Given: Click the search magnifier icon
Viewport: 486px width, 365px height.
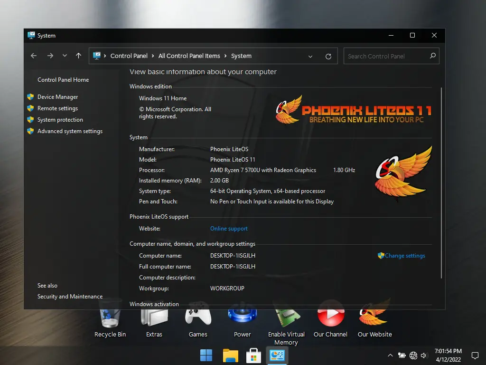Looking at the screenshot, I should pos(433,56).
